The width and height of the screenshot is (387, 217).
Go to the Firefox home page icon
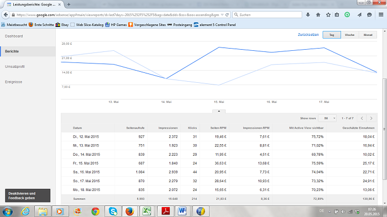point(318,15)
